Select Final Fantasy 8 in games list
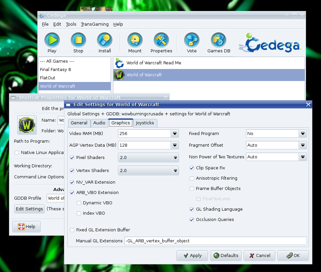321x272 pixels. click(x=75, y=70)
